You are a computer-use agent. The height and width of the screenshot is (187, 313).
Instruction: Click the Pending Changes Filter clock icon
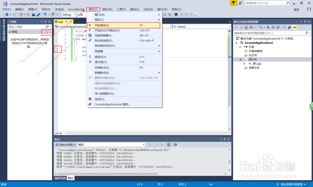(x=261, y=27)
